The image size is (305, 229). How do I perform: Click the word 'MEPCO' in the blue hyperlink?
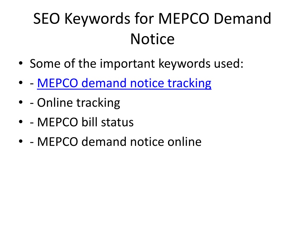57,83
